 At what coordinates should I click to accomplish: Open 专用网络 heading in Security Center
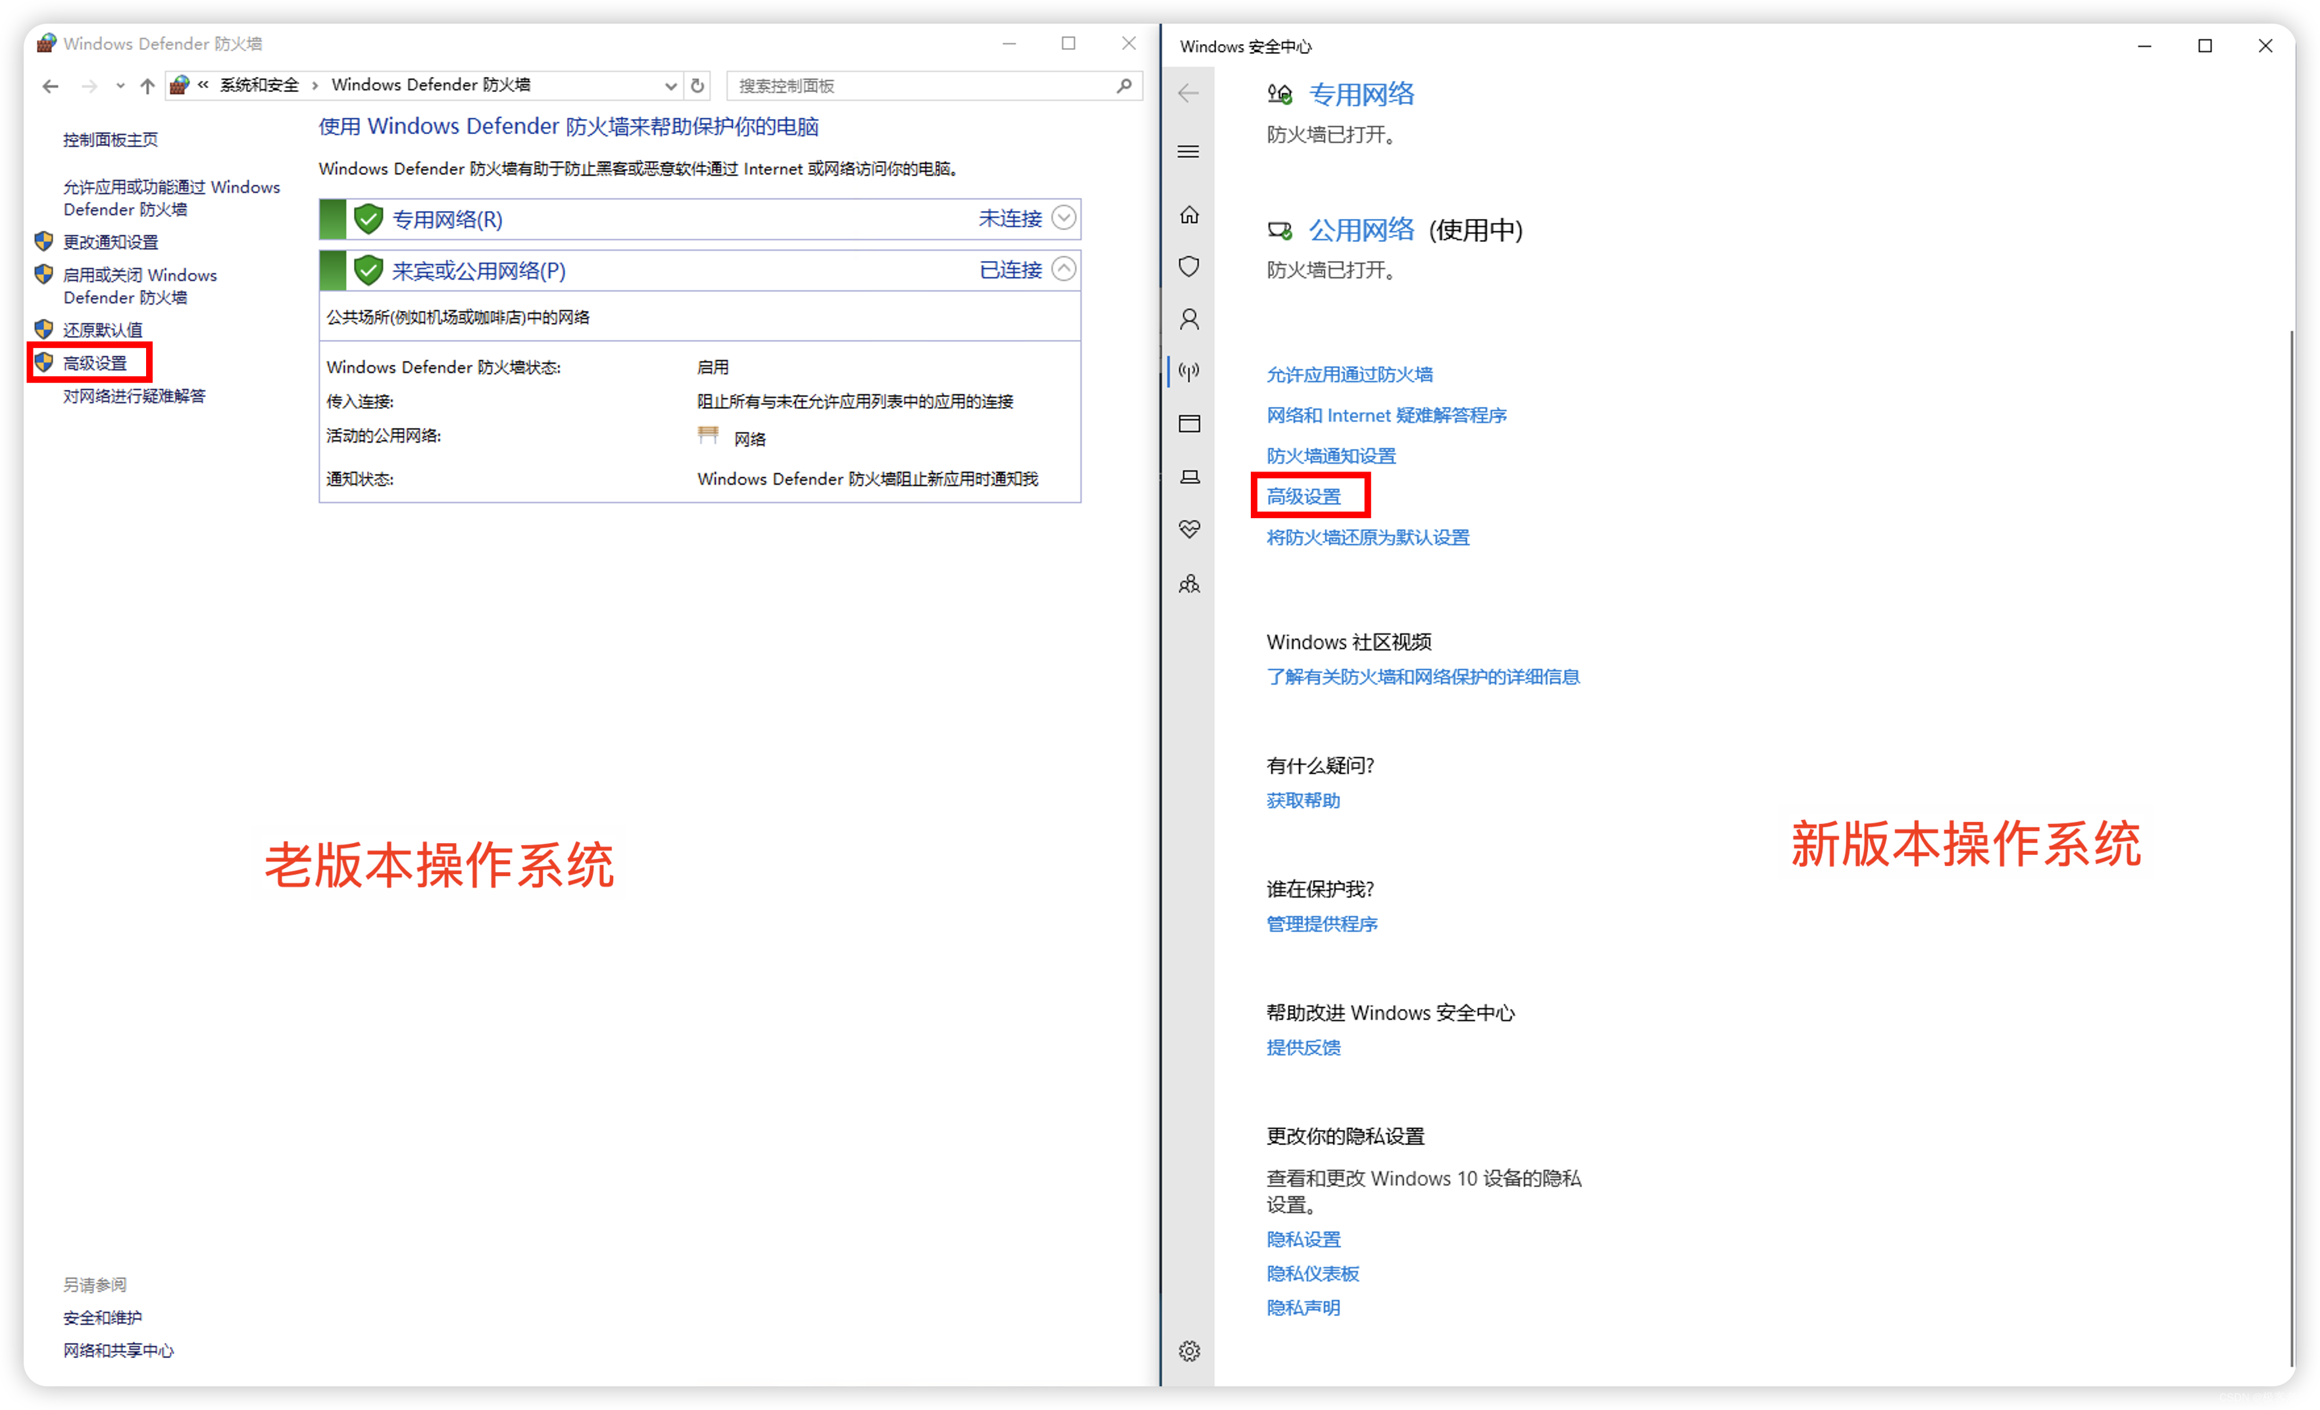(1361, 94)
